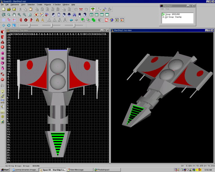
Task: Toggle the grid display icon
Action: [x=3, y=20]
